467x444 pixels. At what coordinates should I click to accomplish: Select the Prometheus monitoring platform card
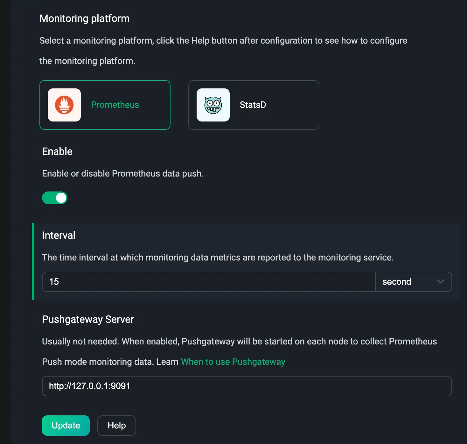pyautogui.click(x=105, y=105)
